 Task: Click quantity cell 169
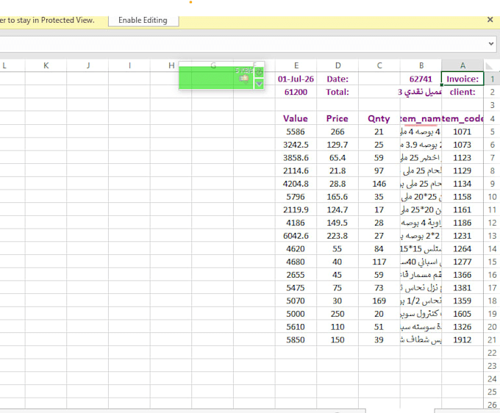tap(379, 301)
